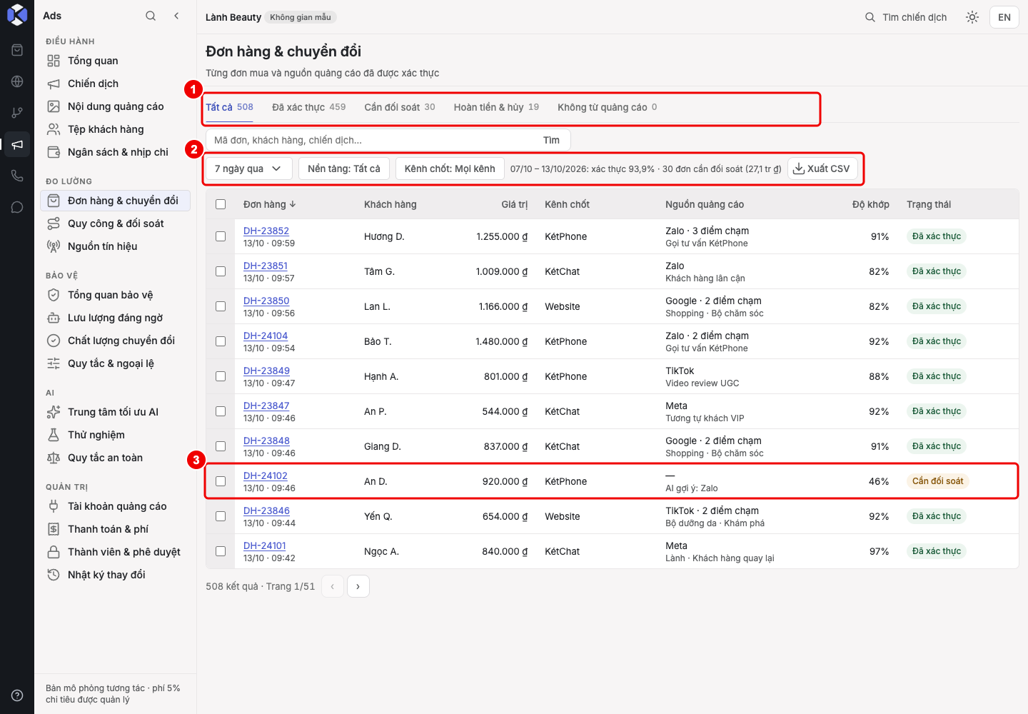Viewport: 1028px width, 714px height.
Task: Open the Kênh chốt: Mọi kênh filter
Action: pyautogui.click(x=450, y=169)
